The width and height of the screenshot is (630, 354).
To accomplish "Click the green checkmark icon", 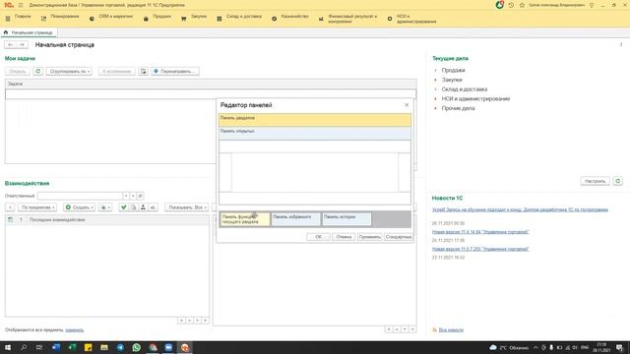I will [x=123, y=207].
